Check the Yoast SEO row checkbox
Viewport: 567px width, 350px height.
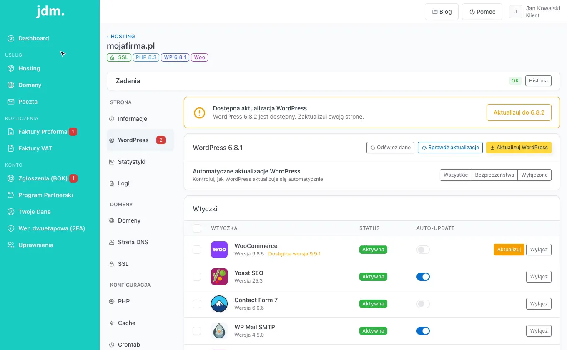[x=197, y=277]
